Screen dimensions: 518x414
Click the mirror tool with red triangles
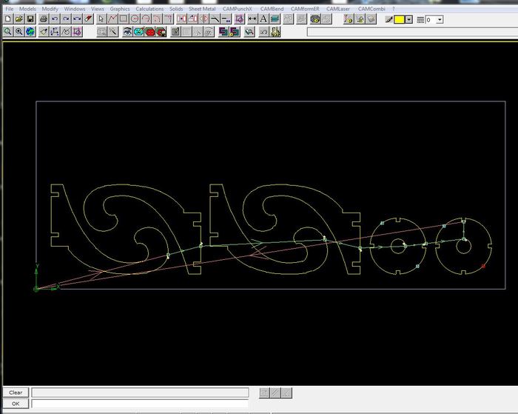click(x=204, y=19)
